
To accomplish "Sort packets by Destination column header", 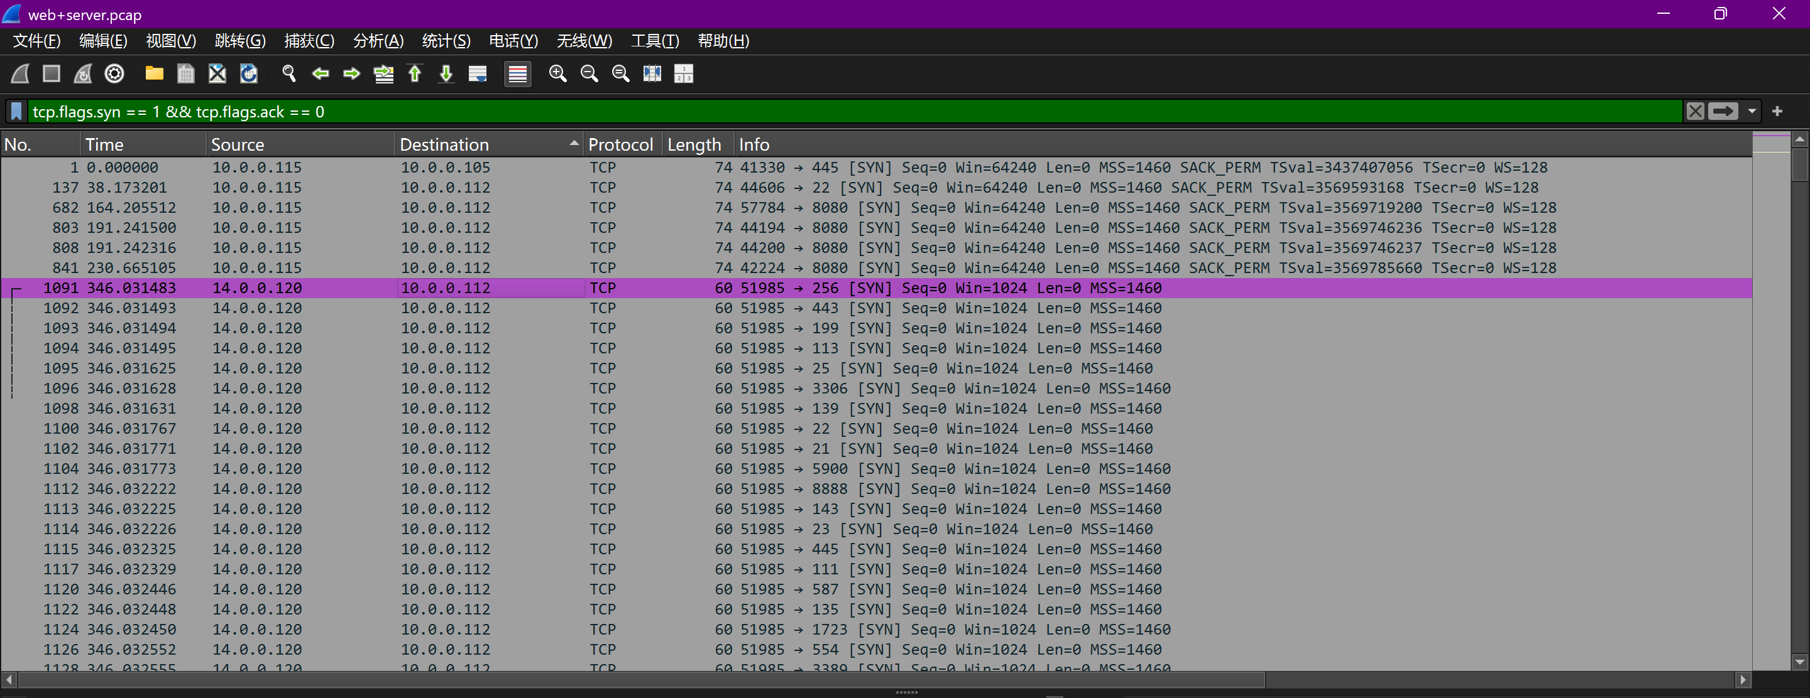I will click(444, 144).
